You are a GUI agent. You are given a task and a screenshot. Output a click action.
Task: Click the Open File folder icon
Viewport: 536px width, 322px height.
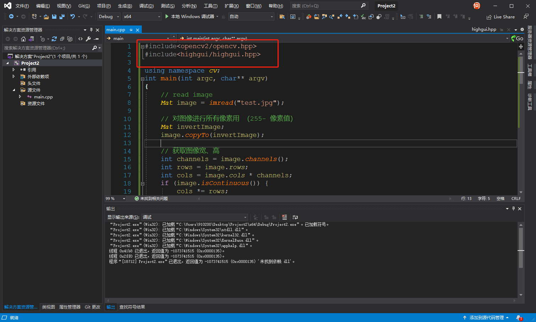point(46,17)
